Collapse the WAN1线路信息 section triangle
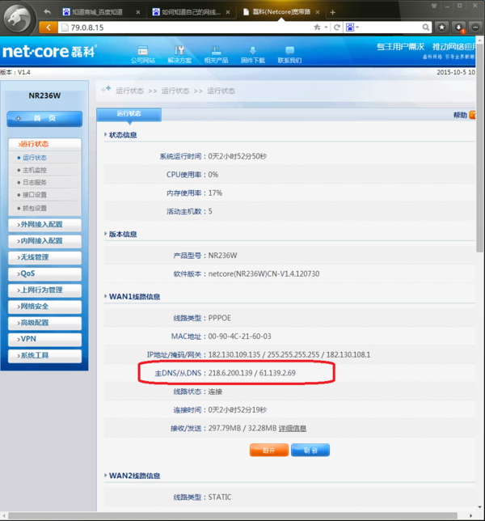Viewport: 485px width, 521px height. point(105,296)
